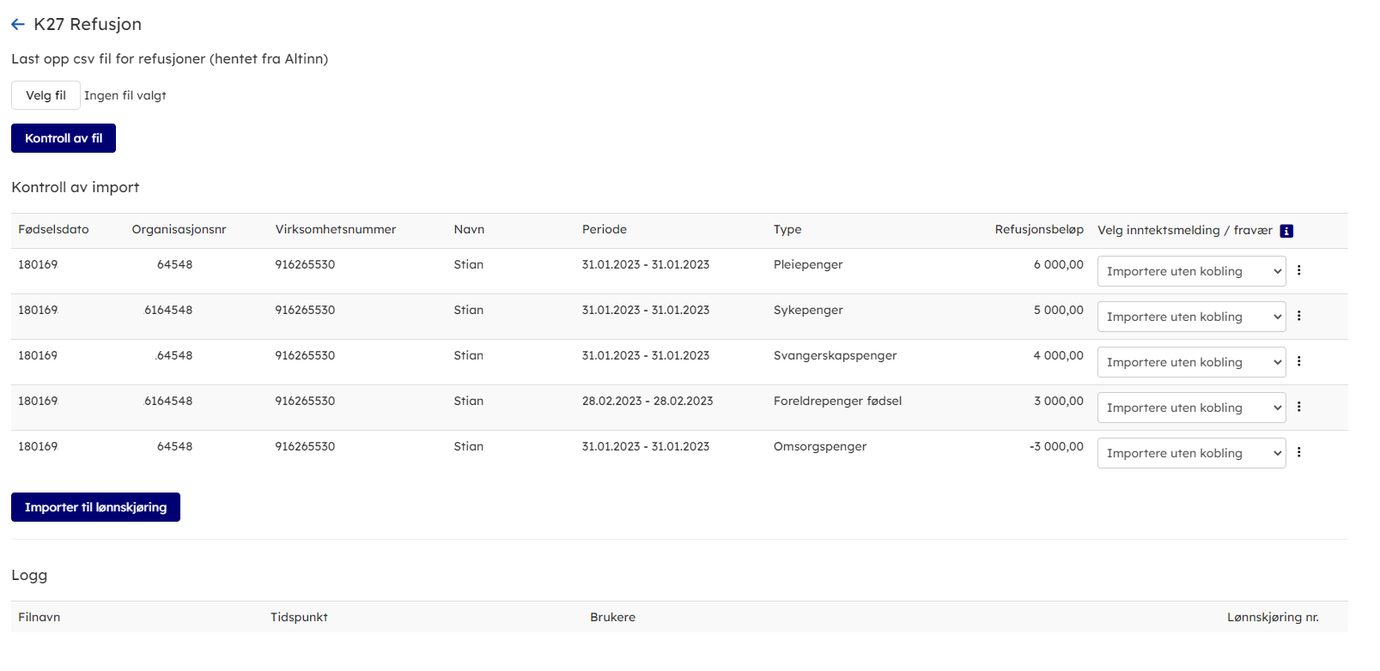Click the back arrow beside K27 Refusjon

point(18,25)
